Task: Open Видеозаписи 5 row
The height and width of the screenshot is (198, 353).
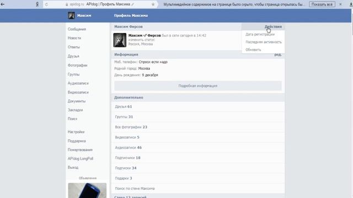Action: (x=198, y=137)
